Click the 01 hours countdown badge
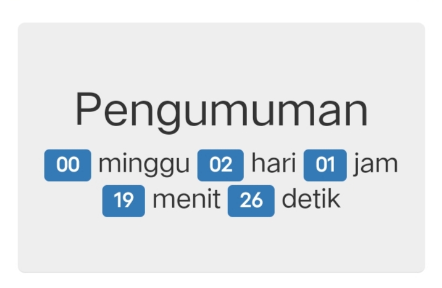The height and width of the screenshot is (288, 442). (x=325, y=165)
